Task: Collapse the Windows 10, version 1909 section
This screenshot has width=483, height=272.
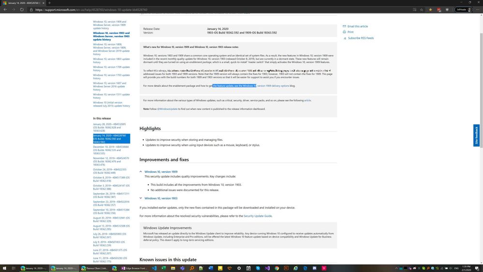Action: pos(141,171)
